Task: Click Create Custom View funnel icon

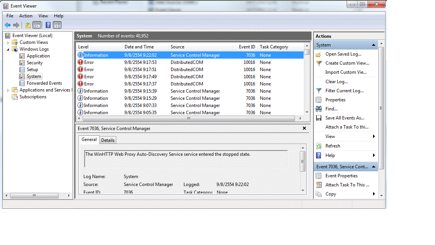Action: pyautogui.click(x=319, y=64)
